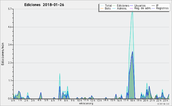The width and height of the screenshot is (172, 106).
Task: Click the magenta Reg. de adm. swatch
Action: [x=131, y=8]
